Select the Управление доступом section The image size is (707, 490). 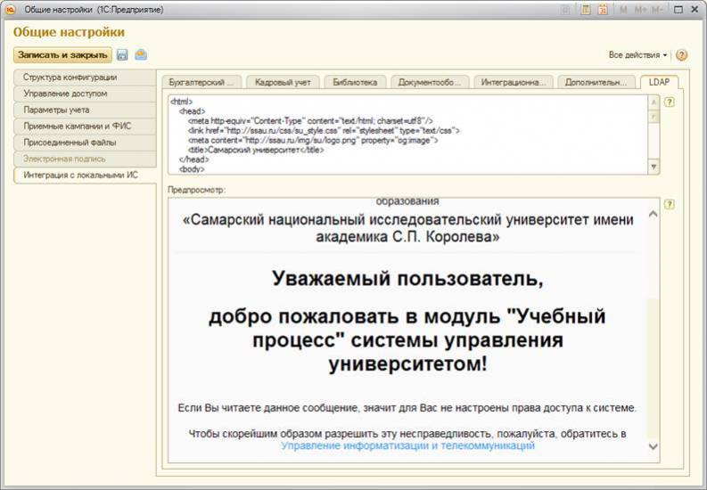[x=65, y=94]
